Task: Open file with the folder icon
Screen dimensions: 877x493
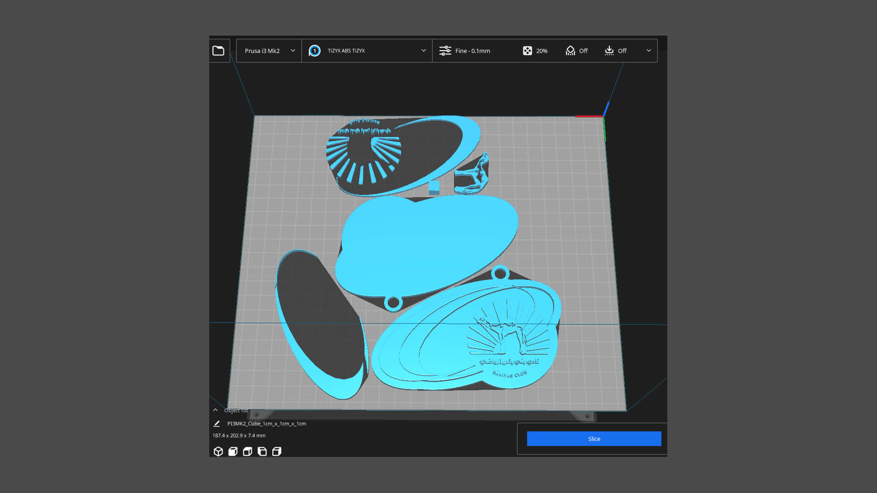Action: 218,51
